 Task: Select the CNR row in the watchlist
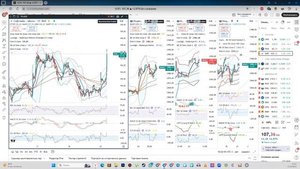pyautogui.click(x=276, y=44)
